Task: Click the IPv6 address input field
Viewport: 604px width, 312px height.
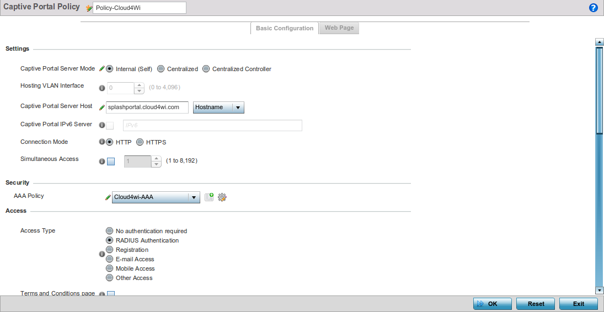Action: [212, 126]
